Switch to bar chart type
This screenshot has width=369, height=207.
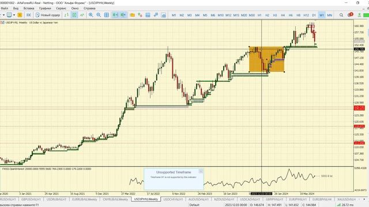click(x=67, y=15)
